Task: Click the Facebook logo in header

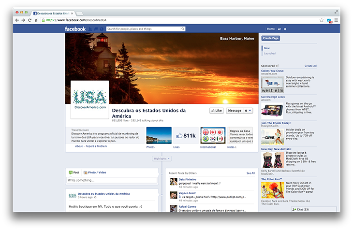Action: point(75,29)
